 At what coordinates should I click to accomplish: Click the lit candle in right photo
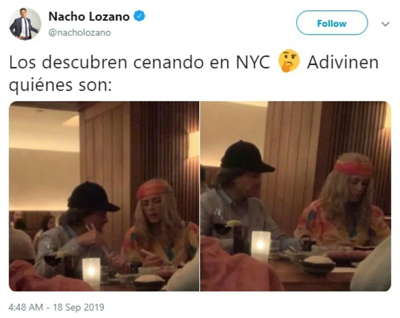coord(261,246)
